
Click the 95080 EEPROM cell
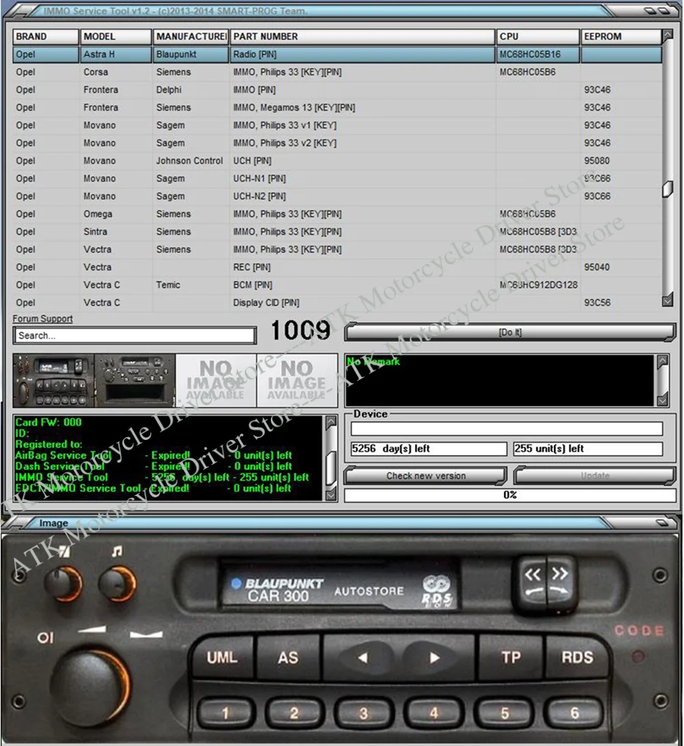click(597, 161)
